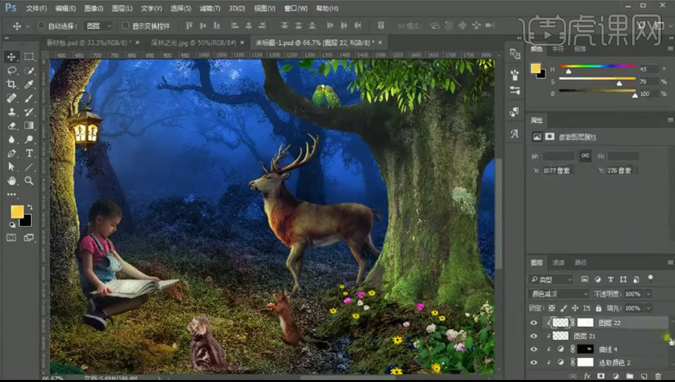Open the Color panel menu
Screen dimensions: 675x382
click(670, 49)
